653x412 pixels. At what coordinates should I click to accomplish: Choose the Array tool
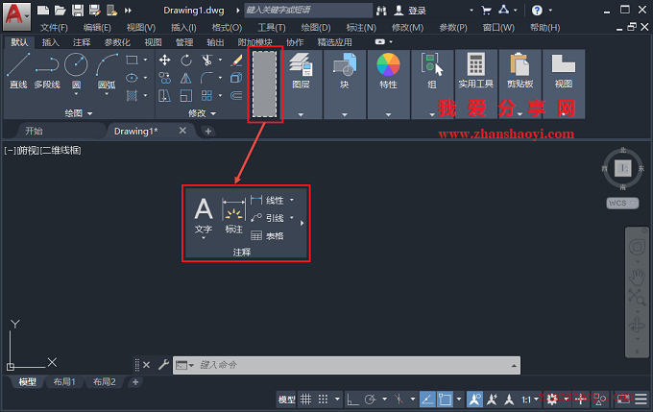point(207,96)
